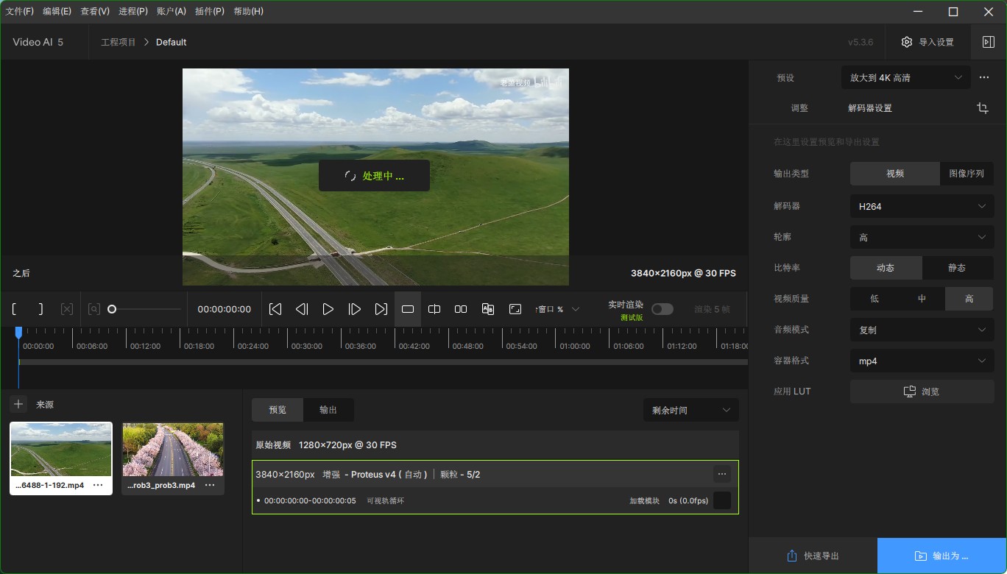Switch to the 解码器设置 tab

[870, 108]
